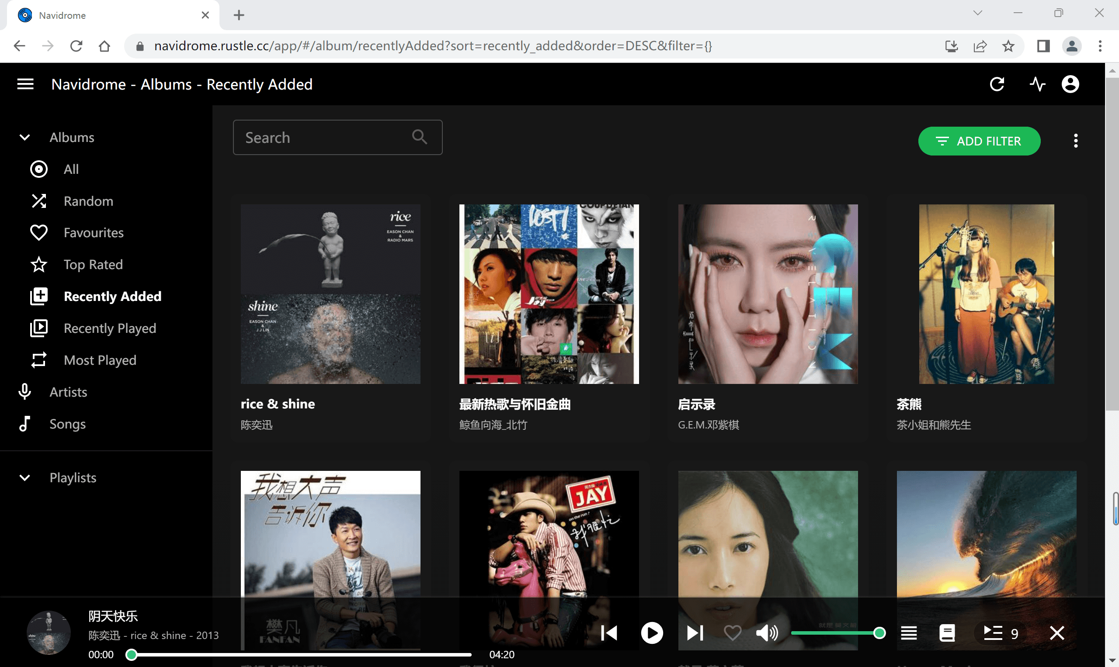
Task: Click the site lock icon
Action: tap(139, 46)
